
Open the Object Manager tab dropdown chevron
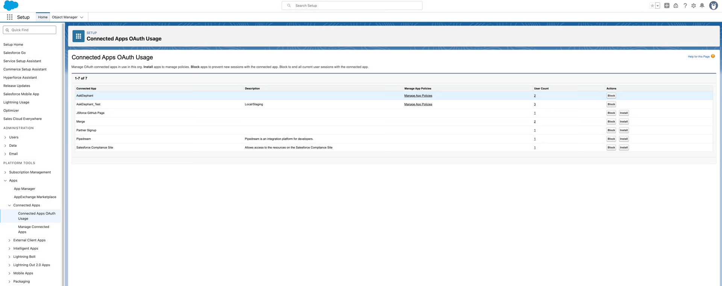pyautogui.click(x=82, y=17)
